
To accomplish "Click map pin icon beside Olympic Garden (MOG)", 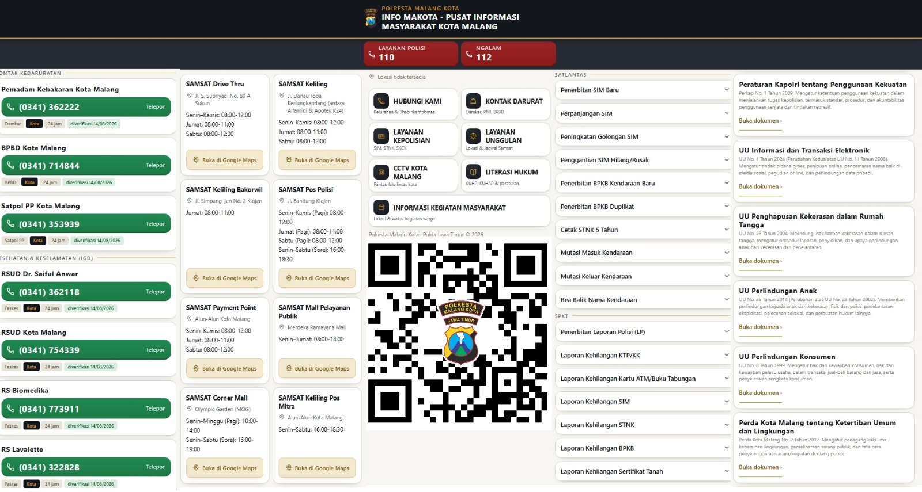I will coord(189,409).
